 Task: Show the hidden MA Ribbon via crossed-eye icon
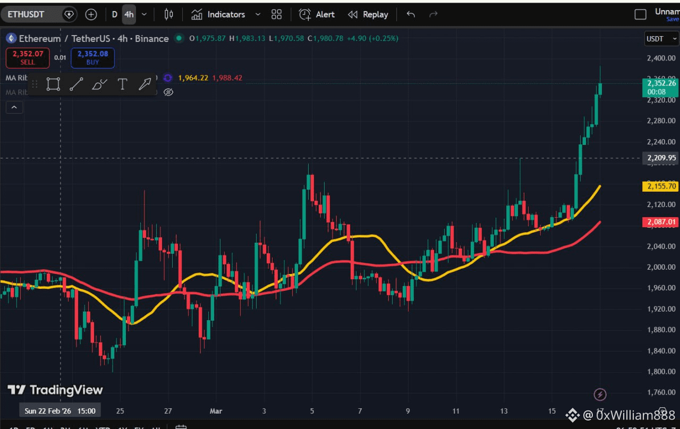[x=168, y=92]
